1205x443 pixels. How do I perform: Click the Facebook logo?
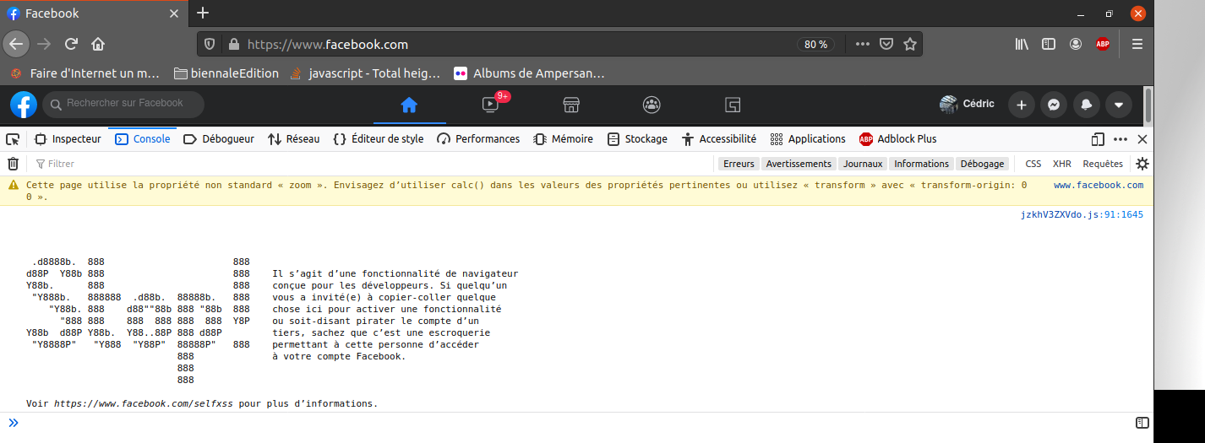click(24, 105)
